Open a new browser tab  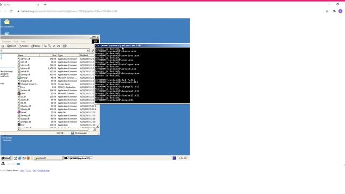pos(45,4)
